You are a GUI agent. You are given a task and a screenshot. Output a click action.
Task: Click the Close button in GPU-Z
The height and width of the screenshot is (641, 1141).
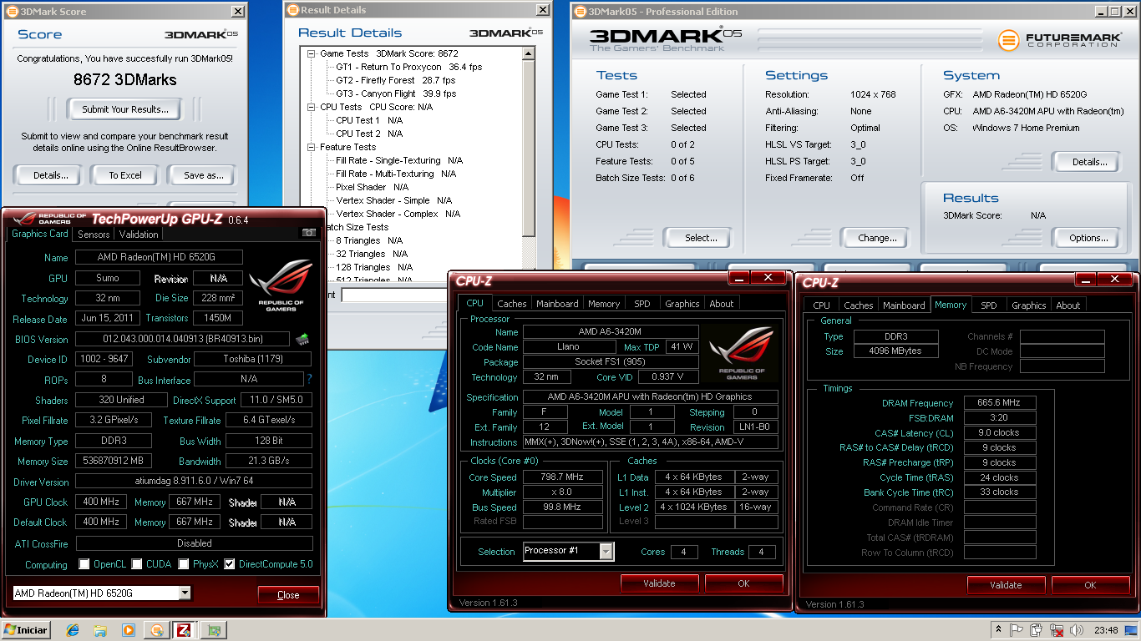click(x=288, y=595)
